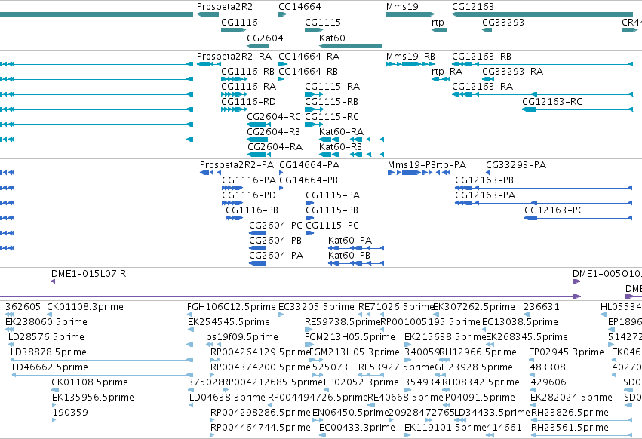
Task: Select the CG1116-RD transcript label
Action: tap(248, 101)
